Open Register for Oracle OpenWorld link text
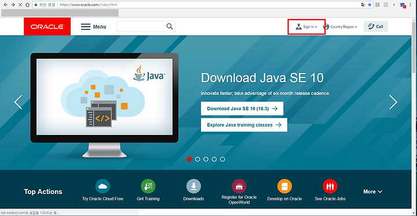417x216 pixels. pos(239,200)
